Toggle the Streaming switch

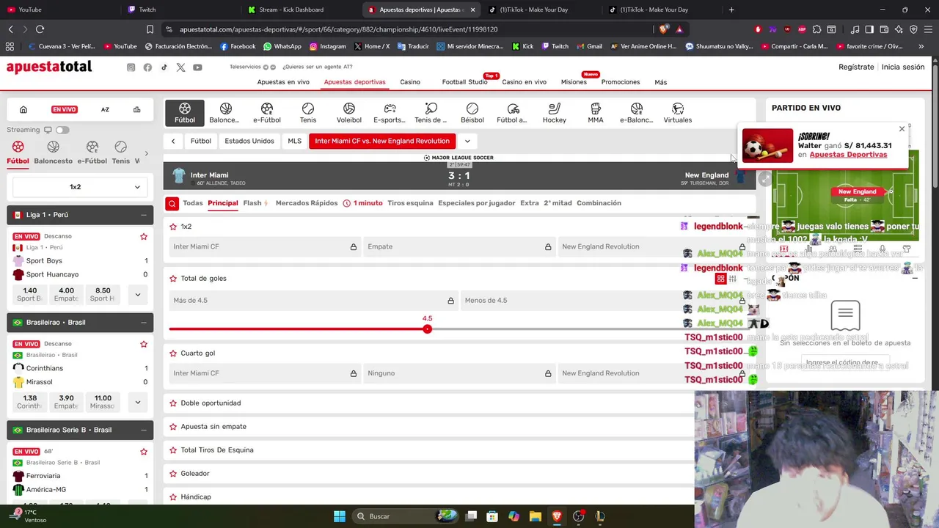62,130
